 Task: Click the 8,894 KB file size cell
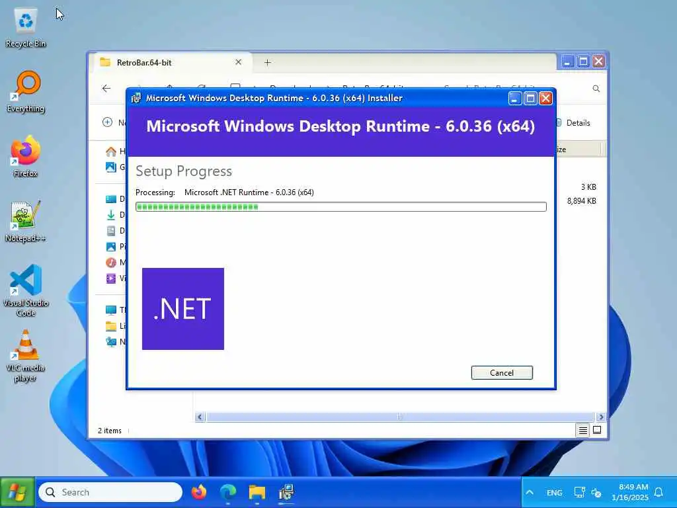[582, 201]
